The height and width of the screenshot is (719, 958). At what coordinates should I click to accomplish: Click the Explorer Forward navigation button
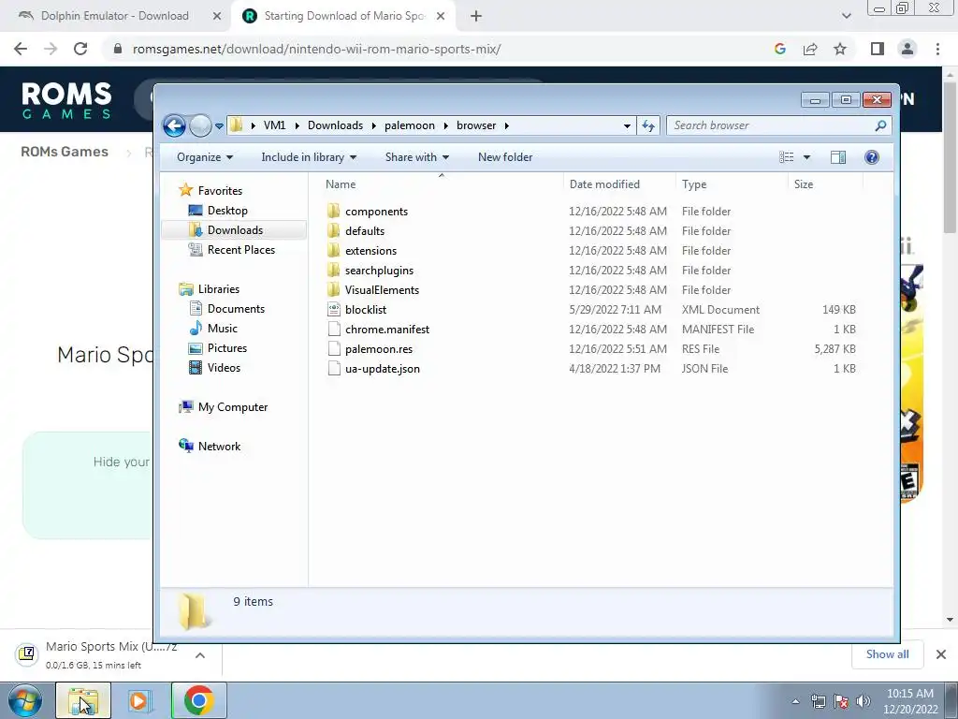[x=200, y=126]
